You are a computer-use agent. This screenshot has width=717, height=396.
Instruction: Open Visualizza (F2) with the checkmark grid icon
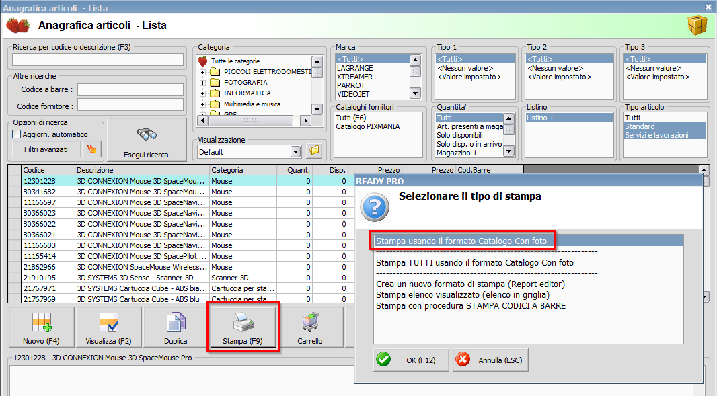pyautogui.click(x=108, y=327)
